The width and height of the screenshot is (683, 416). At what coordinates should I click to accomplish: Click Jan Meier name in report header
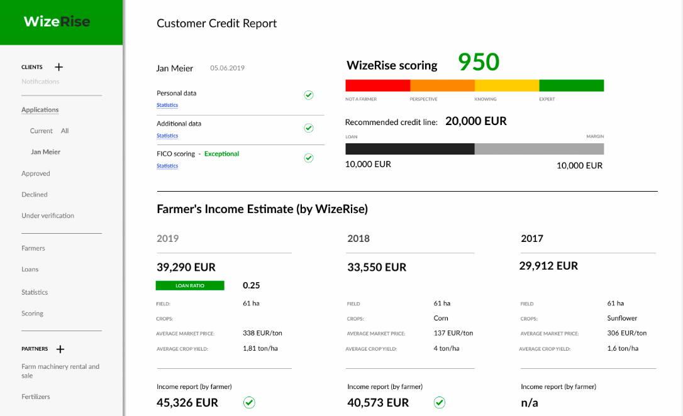tap(175, 68)
